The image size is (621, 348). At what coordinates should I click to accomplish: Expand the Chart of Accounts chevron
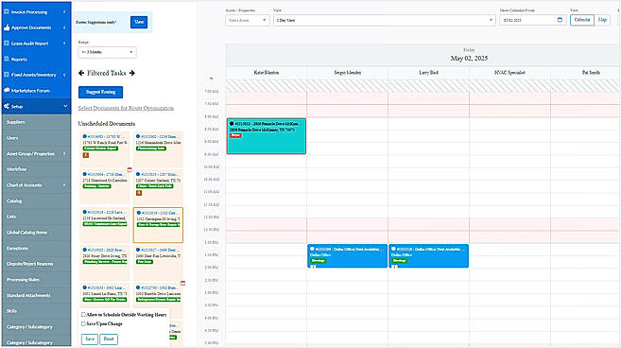pos(64,184)
